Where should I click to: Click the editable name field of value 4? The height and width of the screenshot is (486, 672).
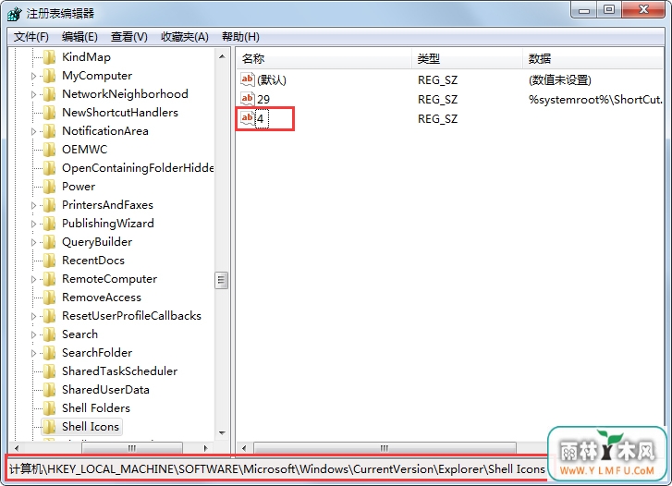coord(262,118)
